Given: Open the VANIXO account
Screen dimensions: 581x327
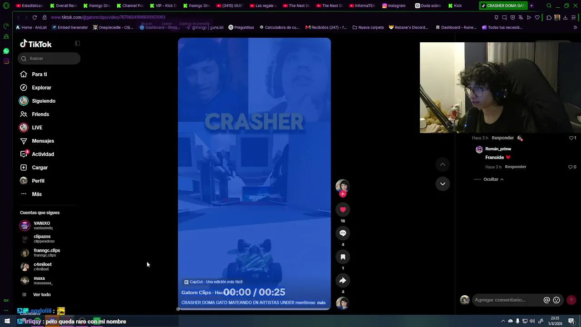Looking at the screenshot, I should tap(36, 225).
